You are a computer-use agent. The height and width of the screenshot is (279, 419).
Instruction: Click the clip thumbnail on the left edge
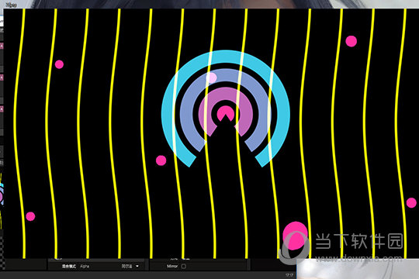[2, 200]
